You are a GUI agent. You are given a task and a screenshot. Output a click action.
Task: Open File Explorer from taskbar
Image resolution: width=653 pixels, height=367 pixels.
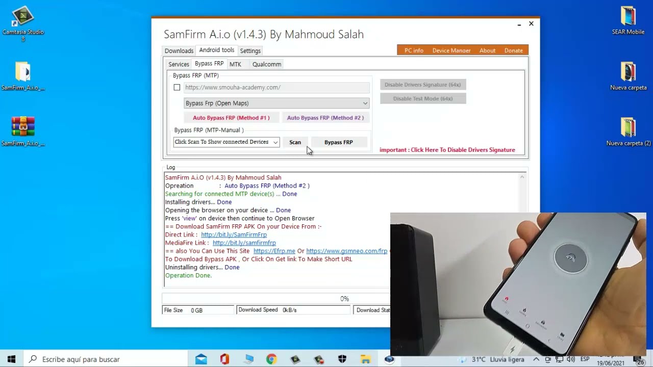366,359
